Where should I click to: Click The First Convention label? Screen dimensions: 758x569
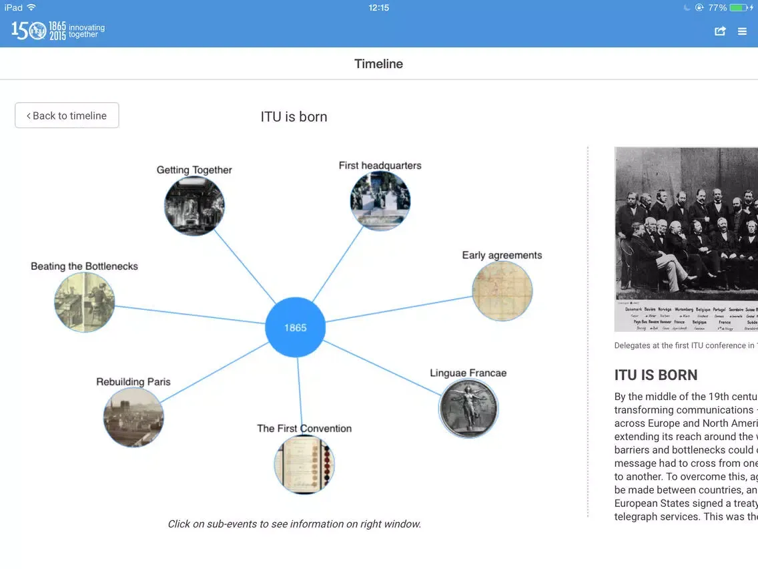point(304,429)
